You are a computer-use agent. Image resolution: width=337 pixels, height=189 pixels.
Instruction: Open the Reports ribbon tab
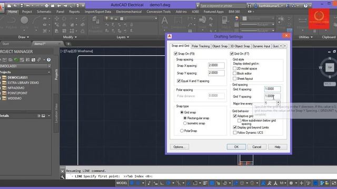click(74, 12)
